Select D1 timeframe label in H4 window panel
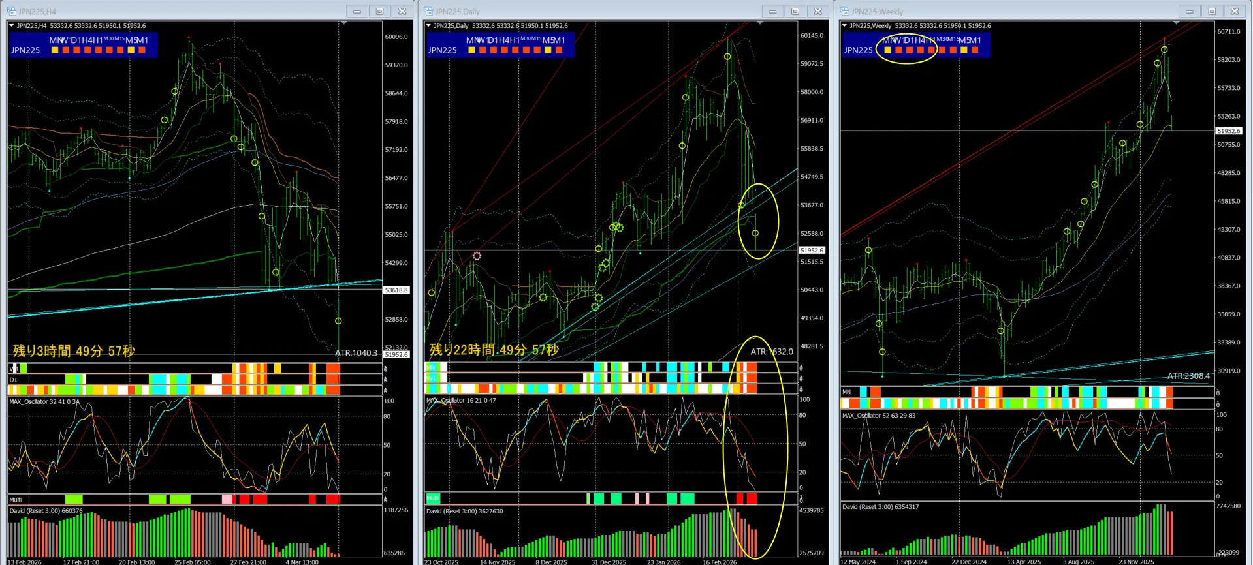The height and width of the screenshot is (565, 1253). tap(76, 40)
